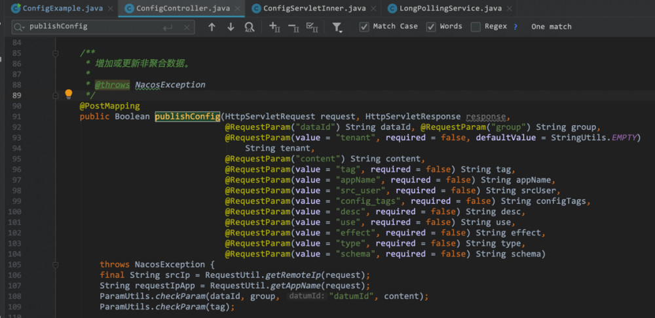Close the ConfigServletInner.java tab
The image size is (655, 318).
(372, 9)
